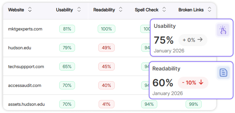Click the -10% change badge in Readability card
Viewport: 235px width, 113px height.
tap(193, 82)
